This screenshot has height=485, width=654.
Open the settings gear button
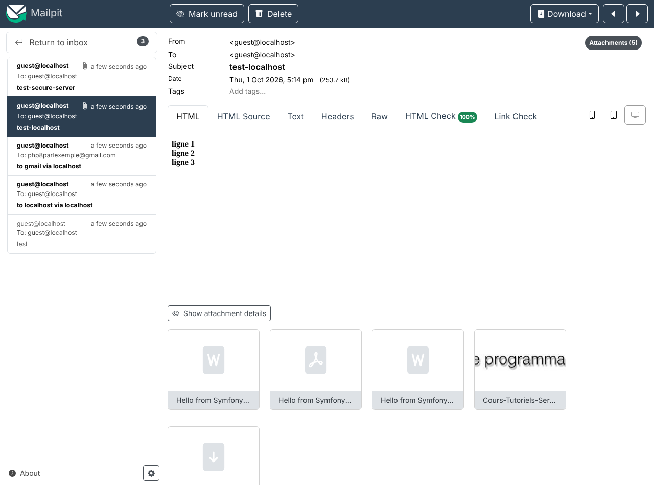coord(151,473)
